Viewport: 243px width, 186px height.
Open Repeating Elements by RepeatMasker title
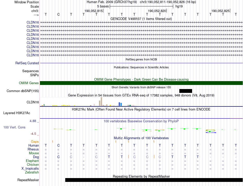pos(141,176)
